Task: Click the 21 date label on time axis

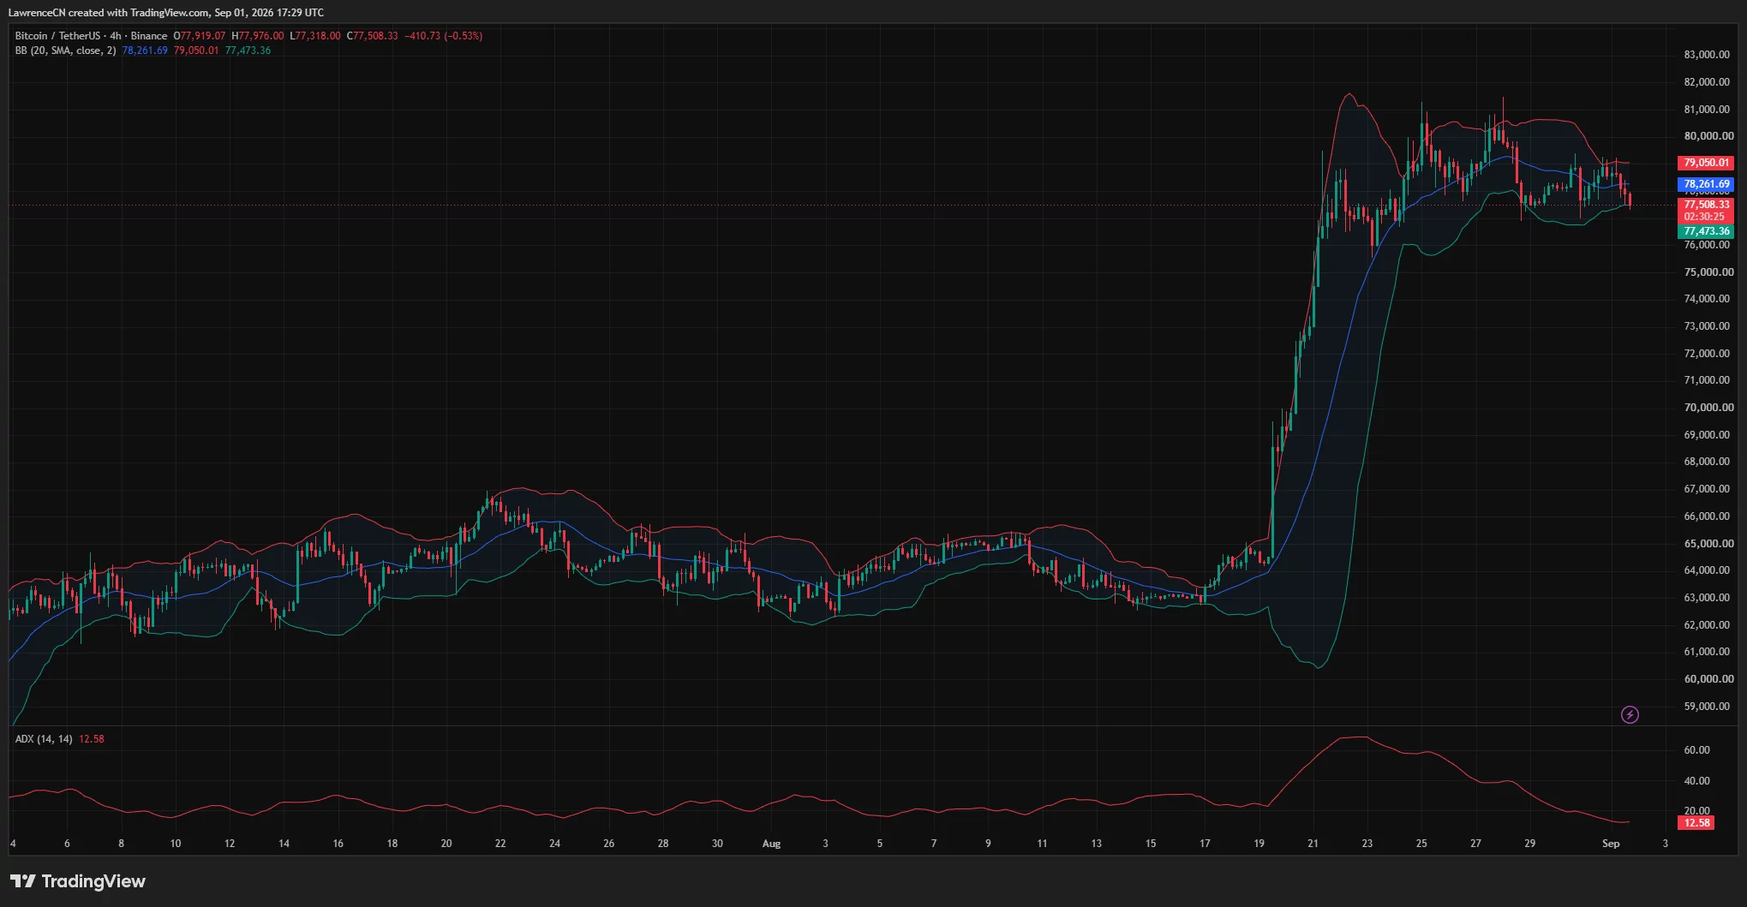Action: click(1313, 844)
